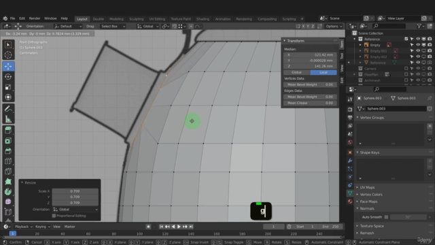Open the Render menu
The image size is (435, 245).
point(35,18)
